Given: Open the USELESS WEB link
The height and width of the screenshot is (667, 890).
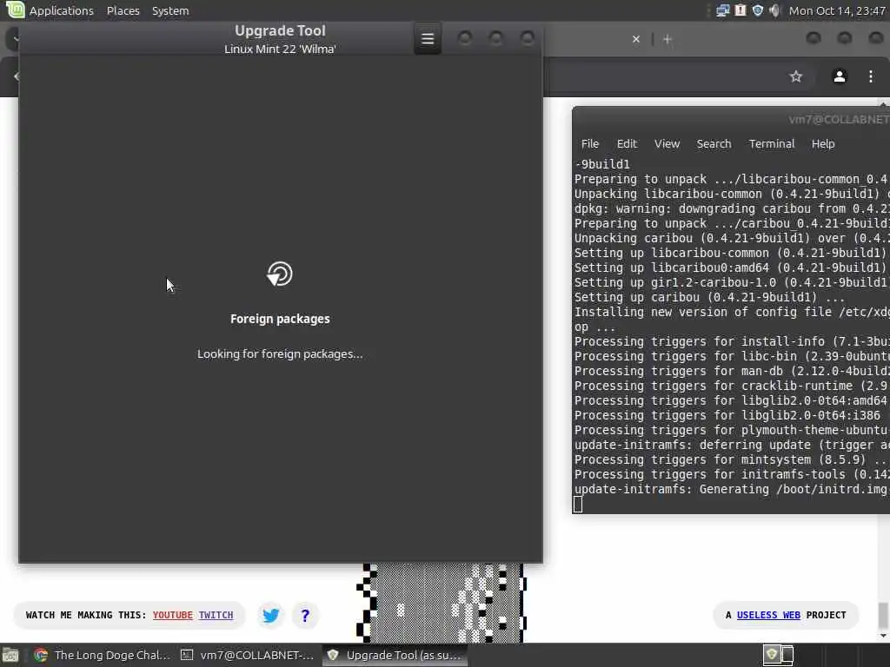Looking at the screenshot, I should [x=768, y=615].
